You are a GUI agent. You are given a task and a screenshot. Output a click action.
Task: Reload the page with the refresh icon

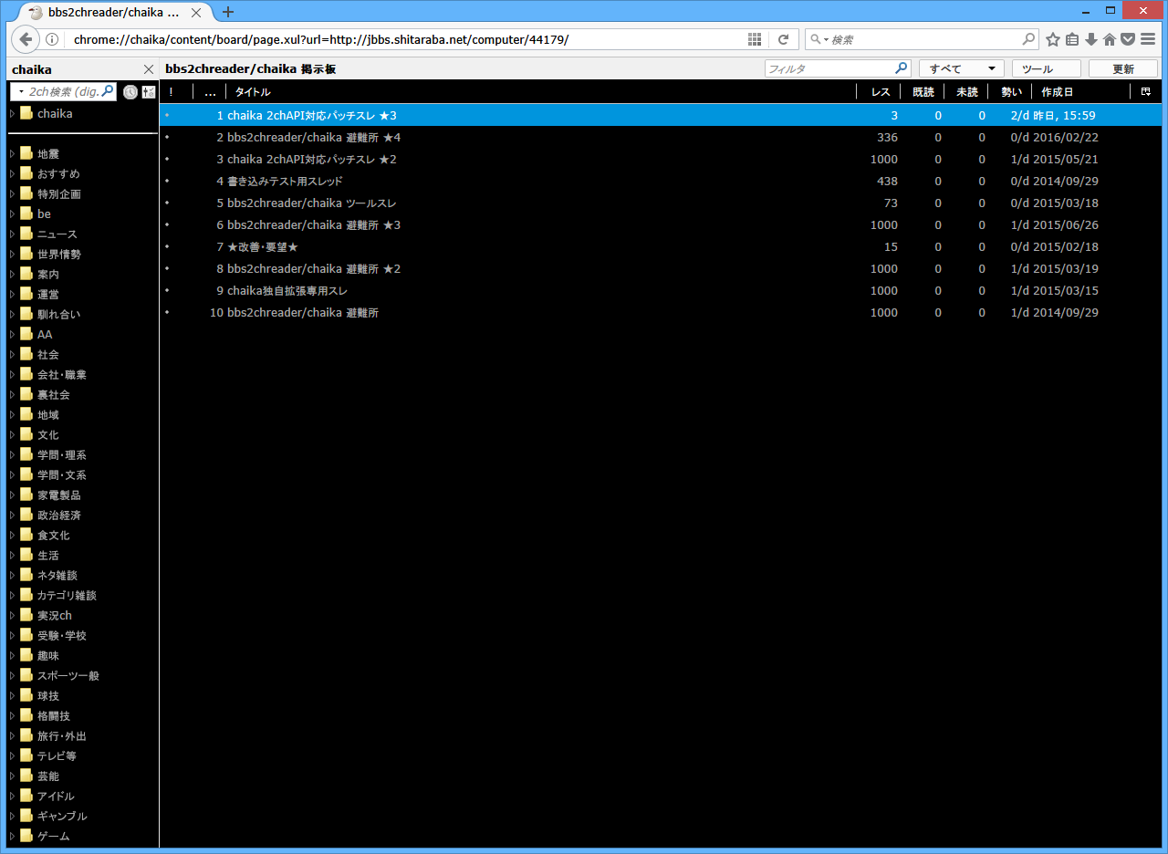pyautogui.click(x=783, y=39)
